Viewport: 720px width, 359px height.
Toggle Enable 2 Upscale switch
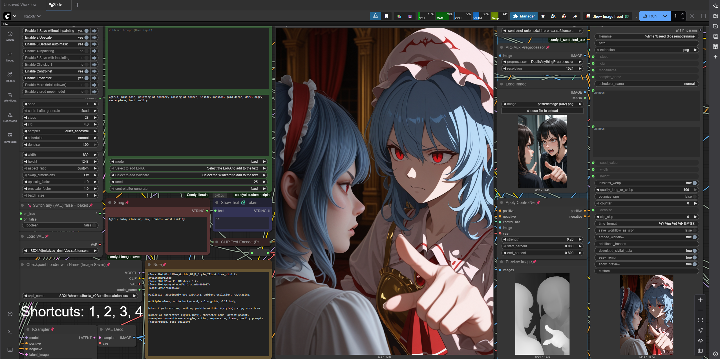point(87,38)
